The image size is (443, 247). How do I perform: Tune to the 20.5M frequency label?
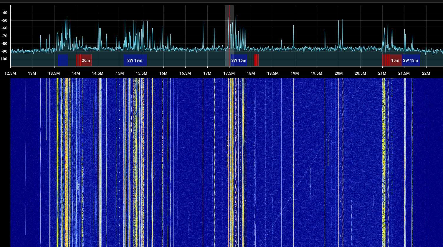point(360,73)
